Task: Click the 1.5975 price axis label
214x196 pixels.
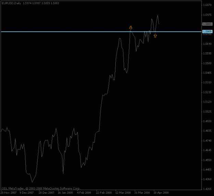Action: [207, 15]
